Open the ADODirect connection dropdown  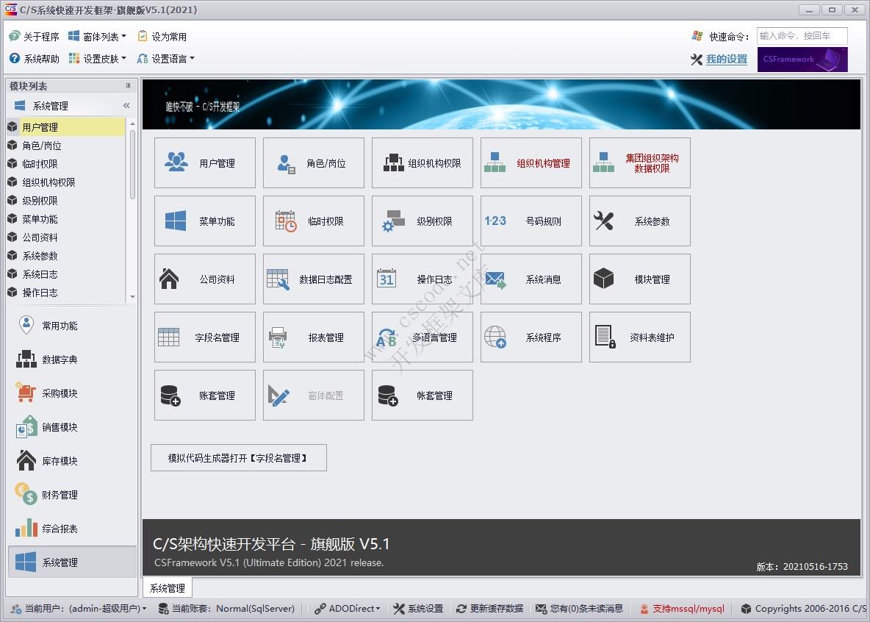pyautogui.click(x=345, y=609)
